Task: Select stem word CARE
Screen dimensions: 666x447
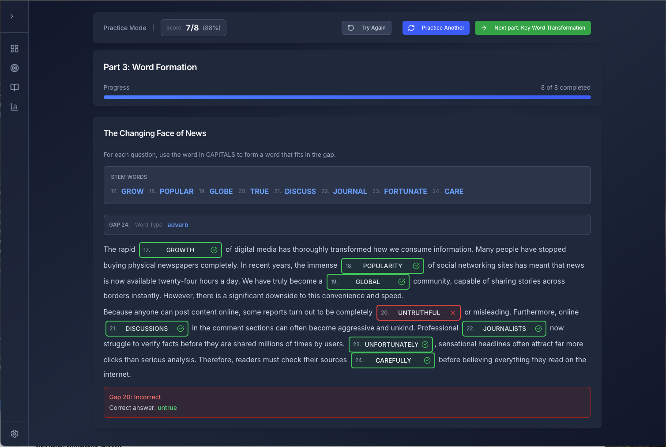Action: (454, 191)
